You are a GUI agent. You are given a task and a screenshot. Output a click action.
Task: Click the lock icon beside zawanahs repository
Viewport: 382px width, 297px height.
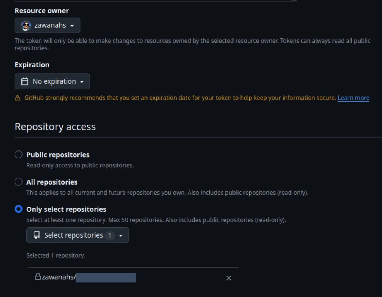(38, 276)
